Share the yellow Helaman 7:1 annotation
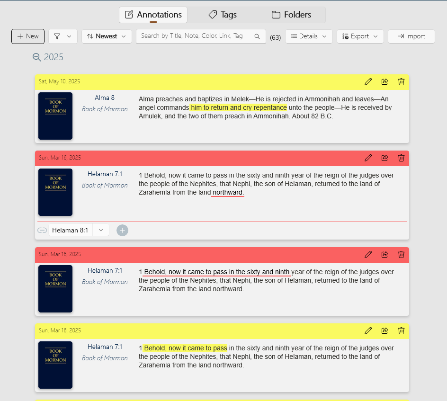 pos(384,330)
